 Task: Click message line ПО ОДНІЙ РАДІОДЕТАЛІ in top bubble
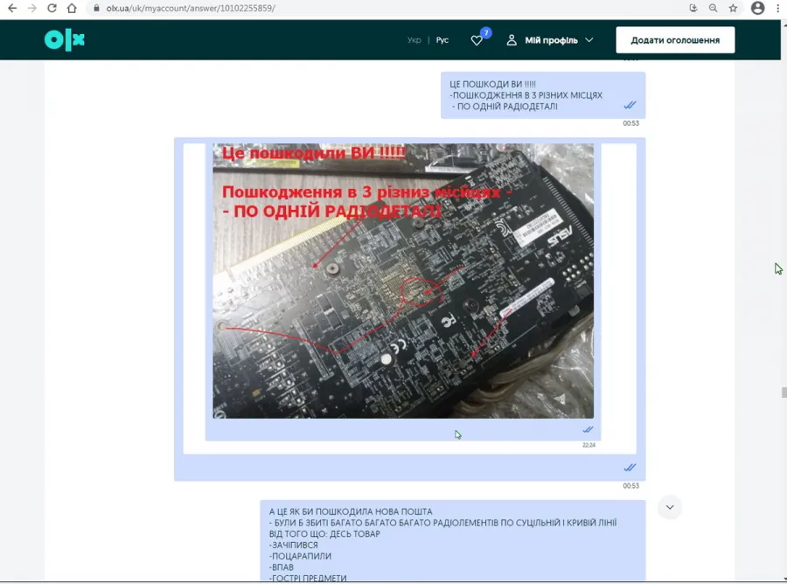click(505, 107)
